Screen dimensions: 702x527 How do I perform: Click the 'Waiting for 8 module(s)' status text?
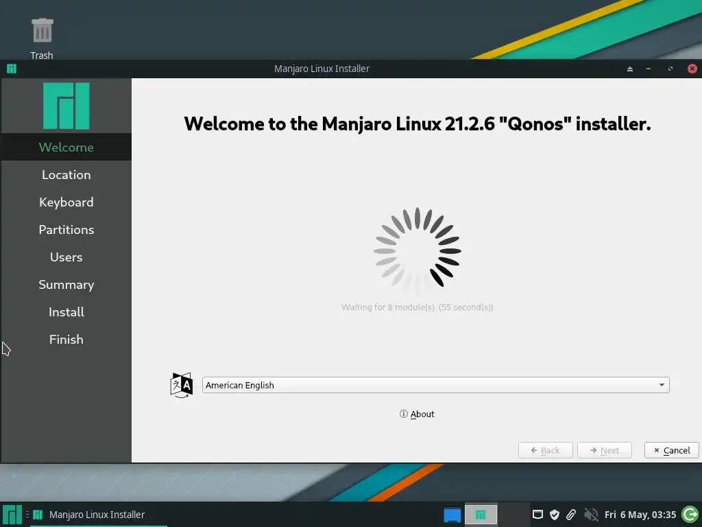coord(417,307)
